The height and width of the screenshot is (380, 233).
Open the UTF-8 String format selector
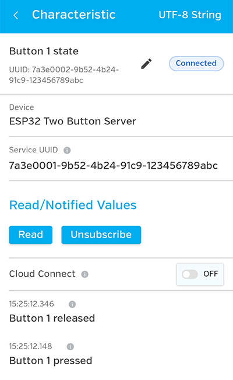(190, 15)
